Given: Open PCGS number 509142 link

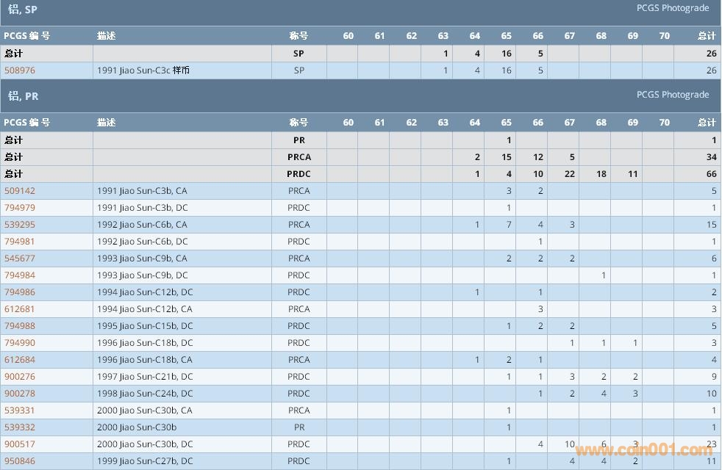Looking at the screenshot, I should click(x=20, y=191).
